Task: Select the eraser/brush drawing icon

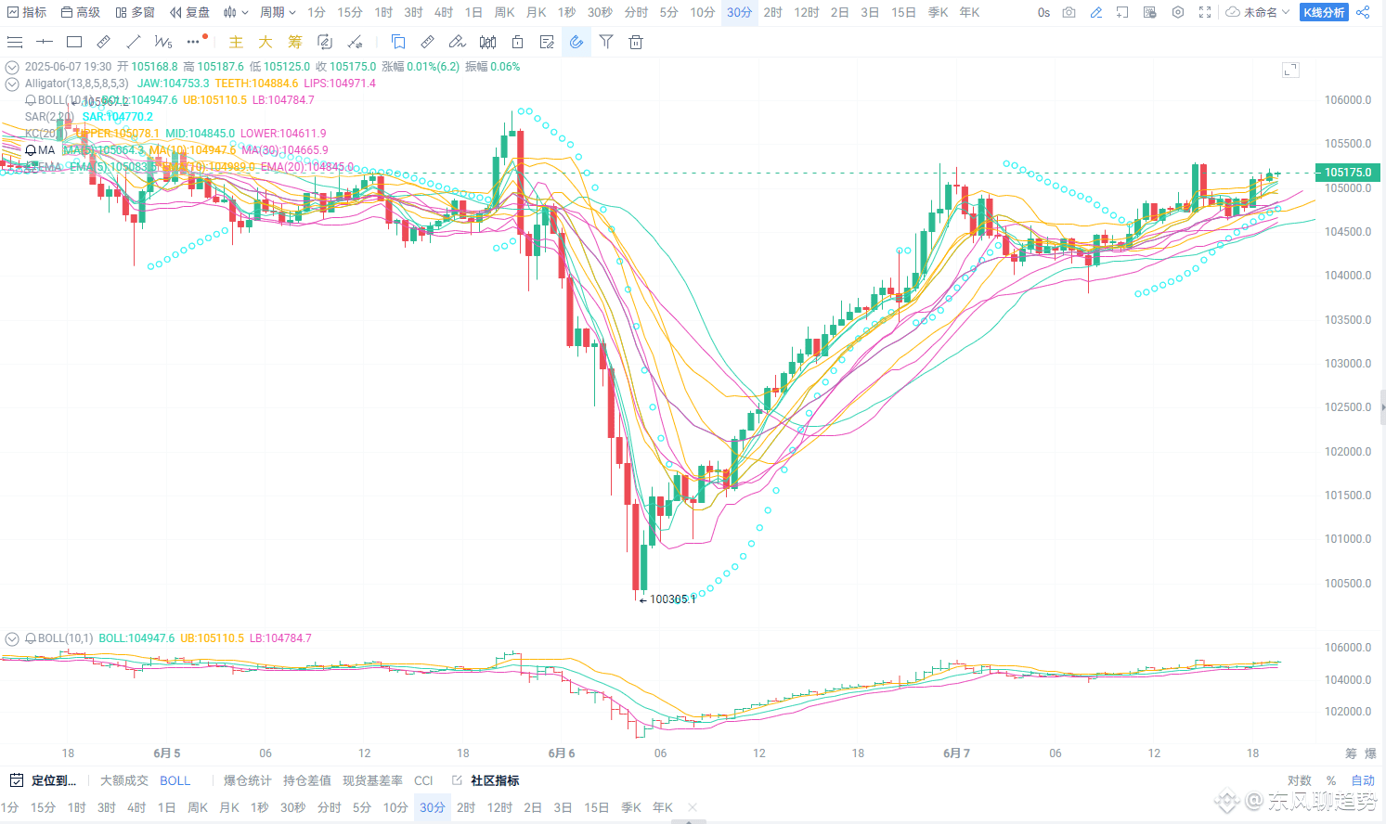Action: coord(457,42)
